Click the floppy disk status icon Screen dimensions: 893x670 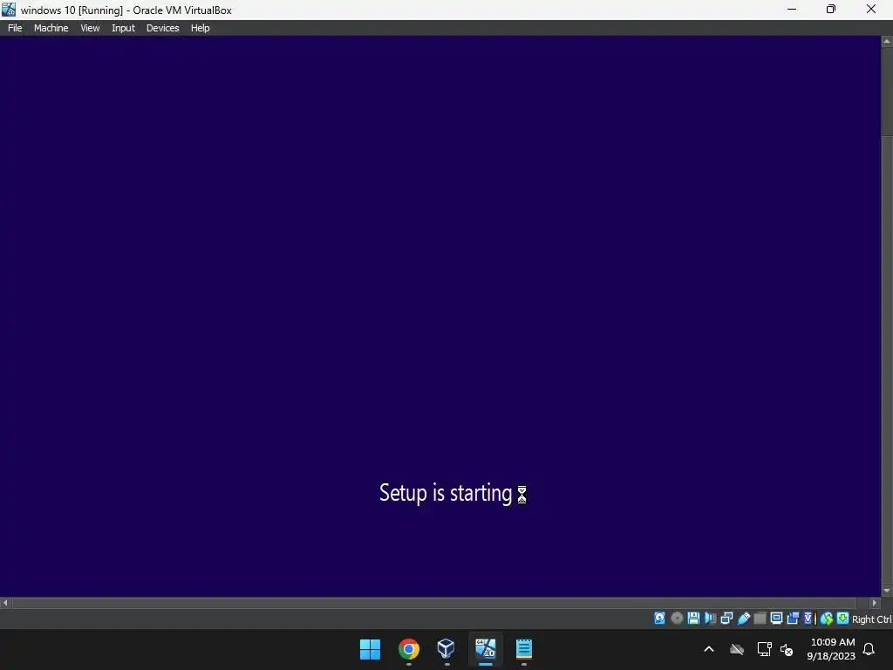tap(693, 619)
